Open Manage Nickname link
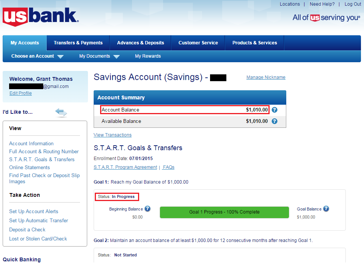 click(266, 77)
